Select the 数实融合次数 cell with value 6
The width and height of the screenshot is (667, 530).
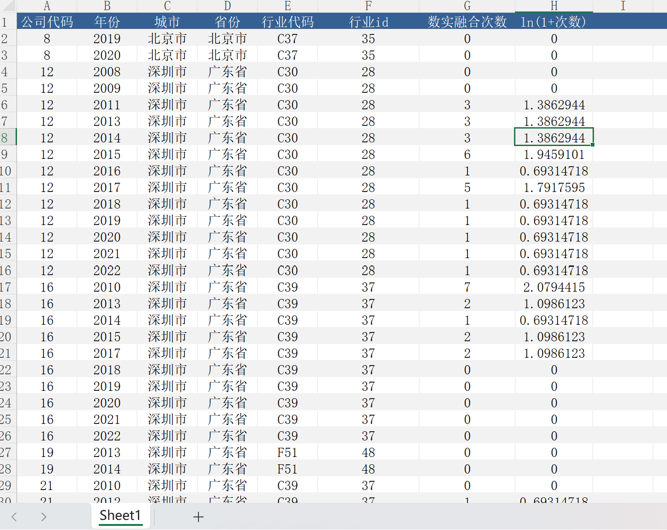(x=467, y=154)
